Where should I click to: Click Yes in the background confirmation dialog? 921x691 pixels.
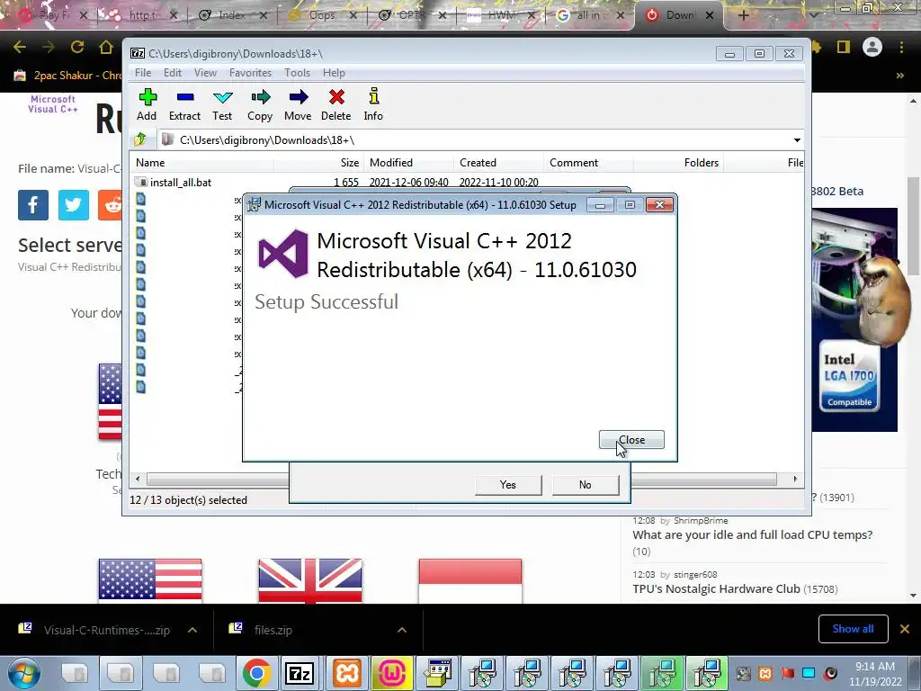[x=508, y=485]
